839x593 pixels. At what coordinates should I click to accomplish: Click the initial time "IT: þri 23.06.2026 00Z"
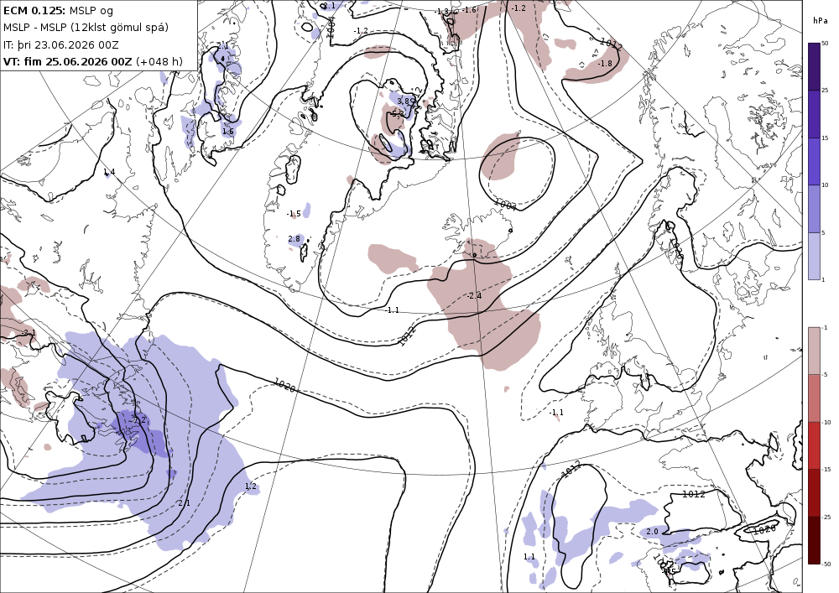[x=61, y=45]
